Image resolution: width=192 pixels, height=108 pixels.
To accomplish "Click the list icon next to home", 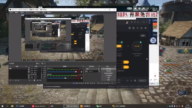I will point(139,8).
